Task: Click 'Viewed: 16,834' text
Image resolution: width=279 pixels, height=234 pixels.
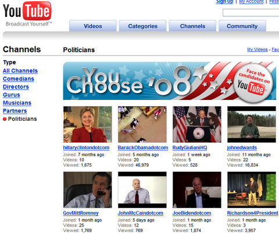Action: pos(242,165)
